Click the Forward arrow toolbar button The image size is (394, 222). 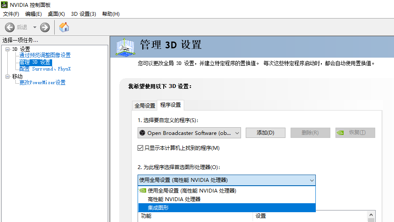click(45, 27)
